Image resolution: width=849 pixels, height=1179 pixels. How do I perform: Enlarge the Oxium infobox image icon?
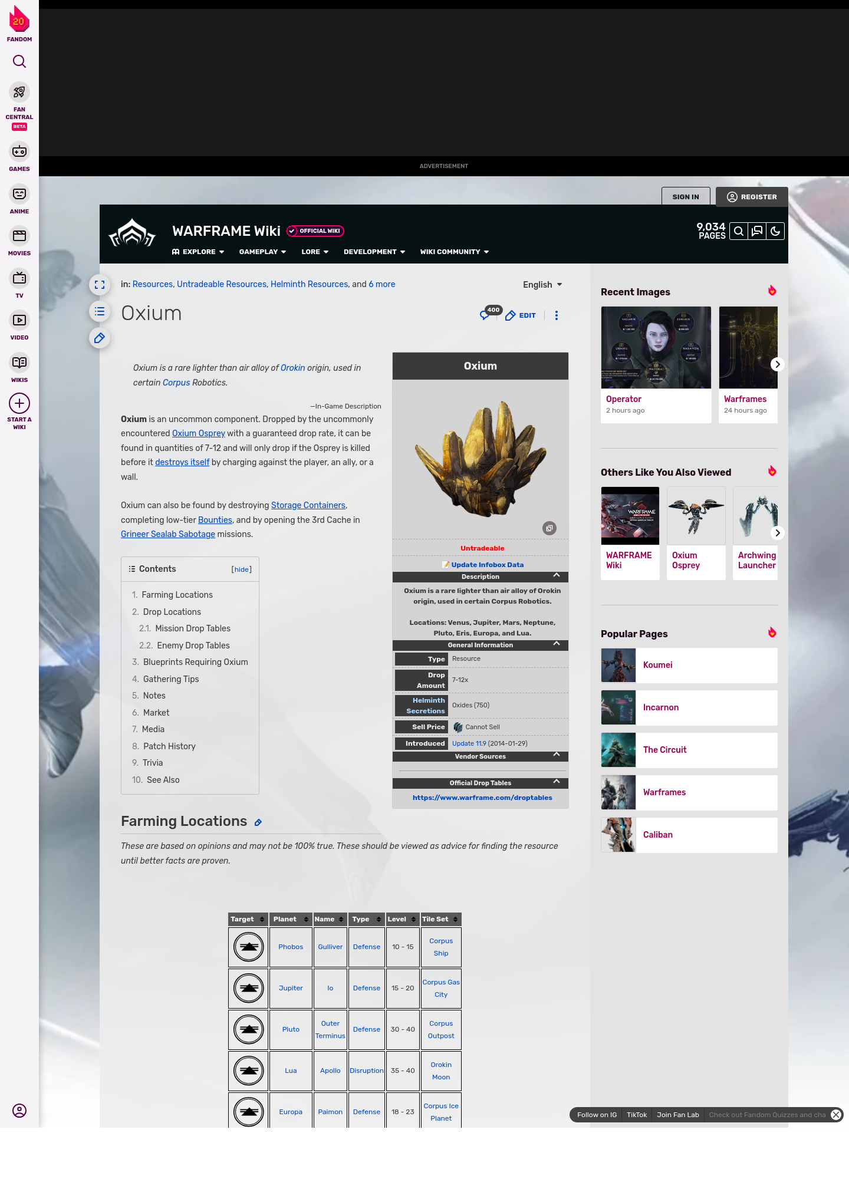[549, 528]
